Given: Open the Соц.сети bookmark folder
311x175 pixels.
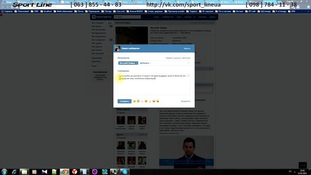Looking at the screenshot, I should pyautogui.click(x=119, y=12).
